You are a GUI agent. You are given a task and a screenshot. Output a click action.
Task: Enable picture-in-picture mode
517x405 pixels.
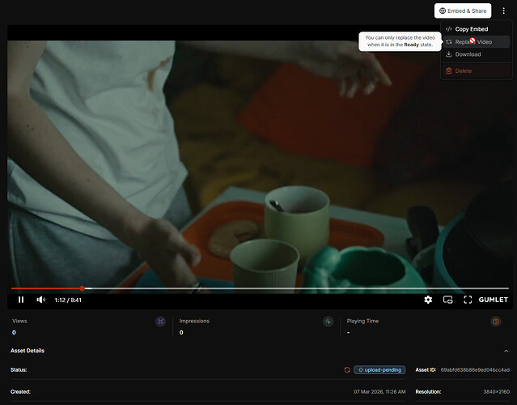(447, 300)
